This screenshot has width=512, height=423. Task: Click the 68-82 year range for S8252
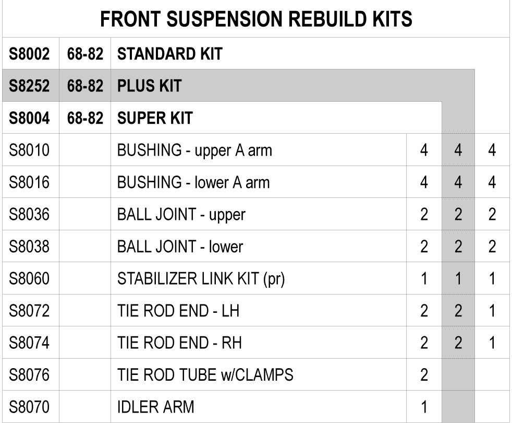(85, 86)
